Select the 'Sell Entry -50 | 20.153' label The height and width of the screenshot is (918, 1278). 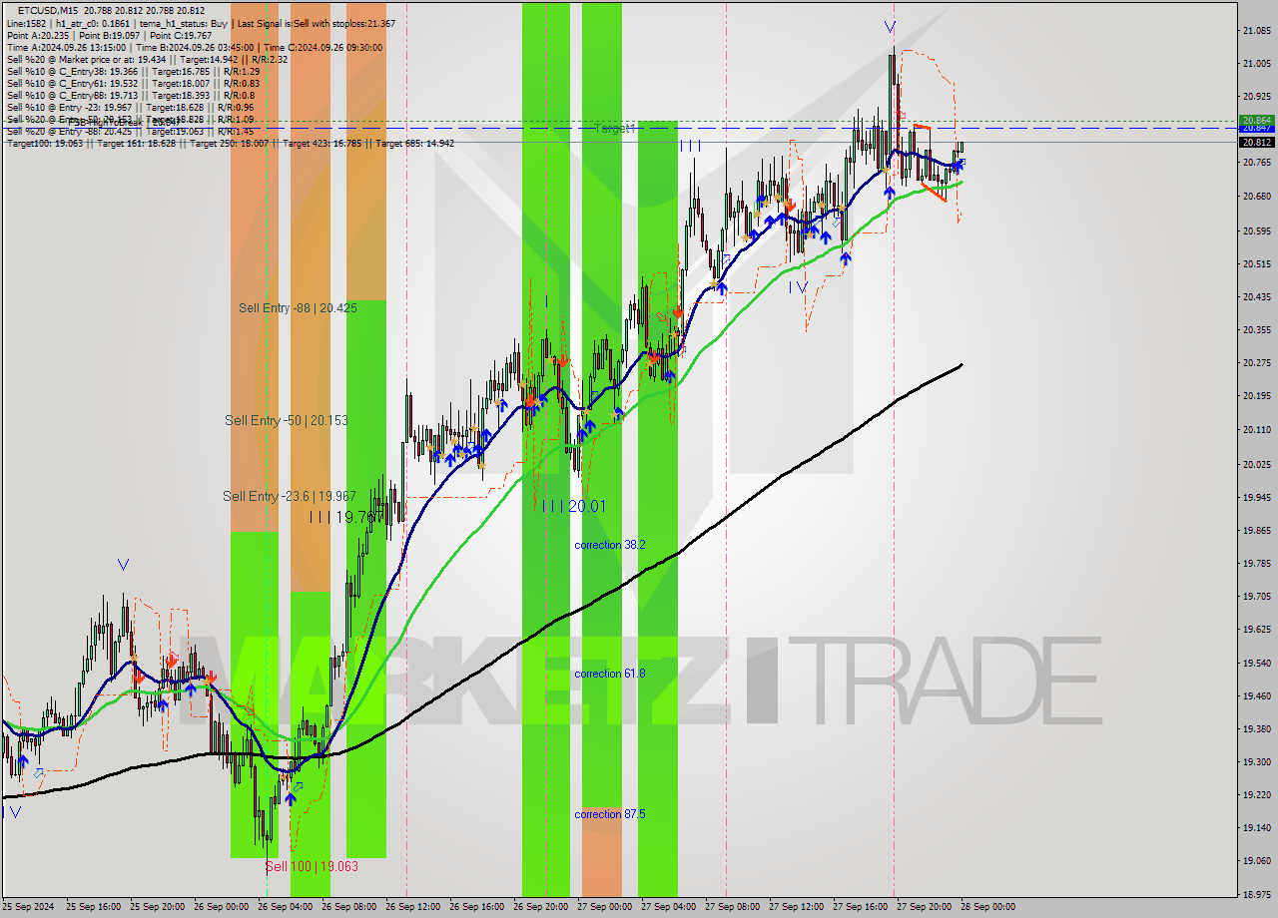coord(287,420)
